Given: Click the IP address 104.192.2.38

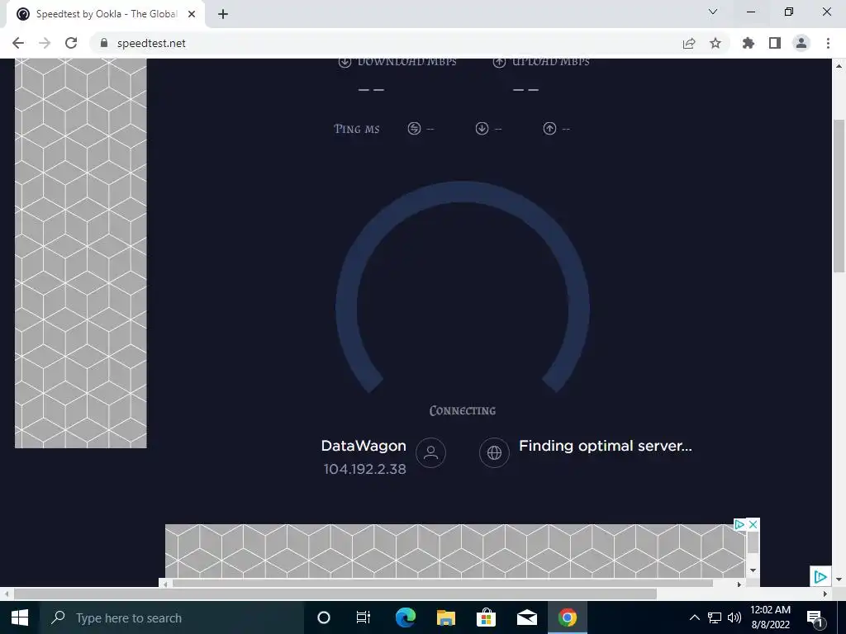Looking at the screenshot, I should pyautogui.click(x=364, y=469).
